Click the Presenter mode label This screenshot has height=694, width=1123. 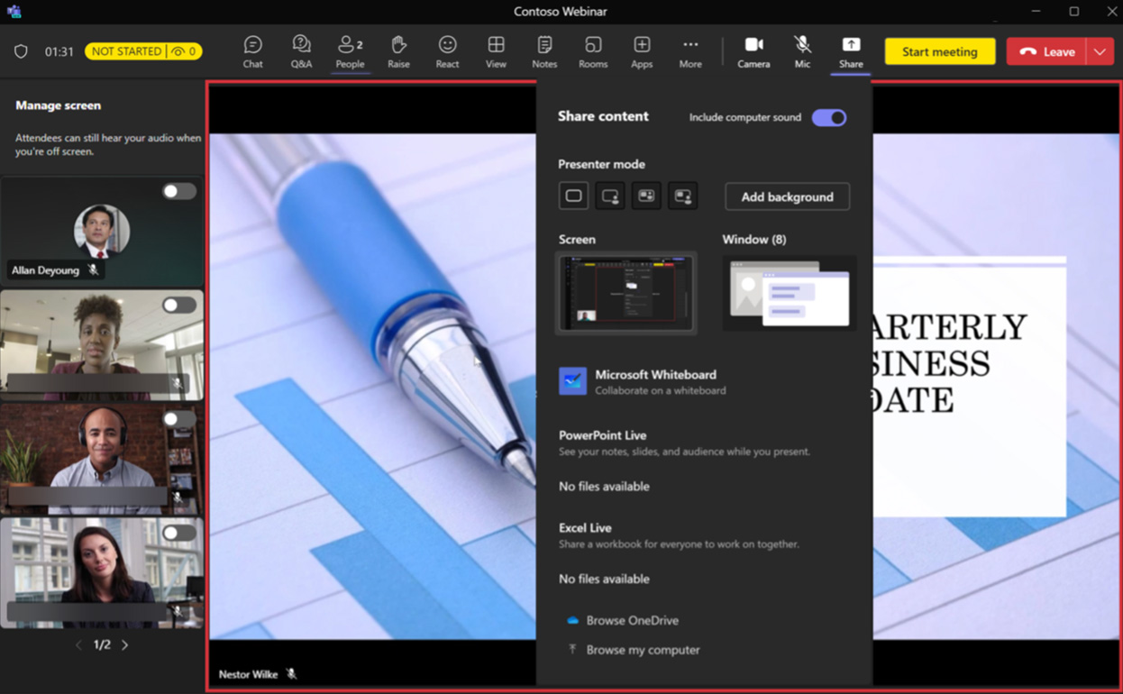[x=601, y=164]
